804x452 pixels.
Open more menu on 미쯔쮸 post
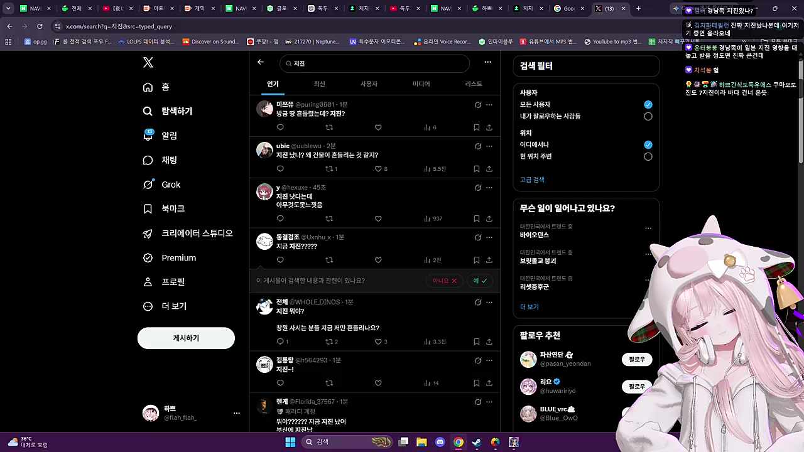pyautogui.click(x=489, y=105)
